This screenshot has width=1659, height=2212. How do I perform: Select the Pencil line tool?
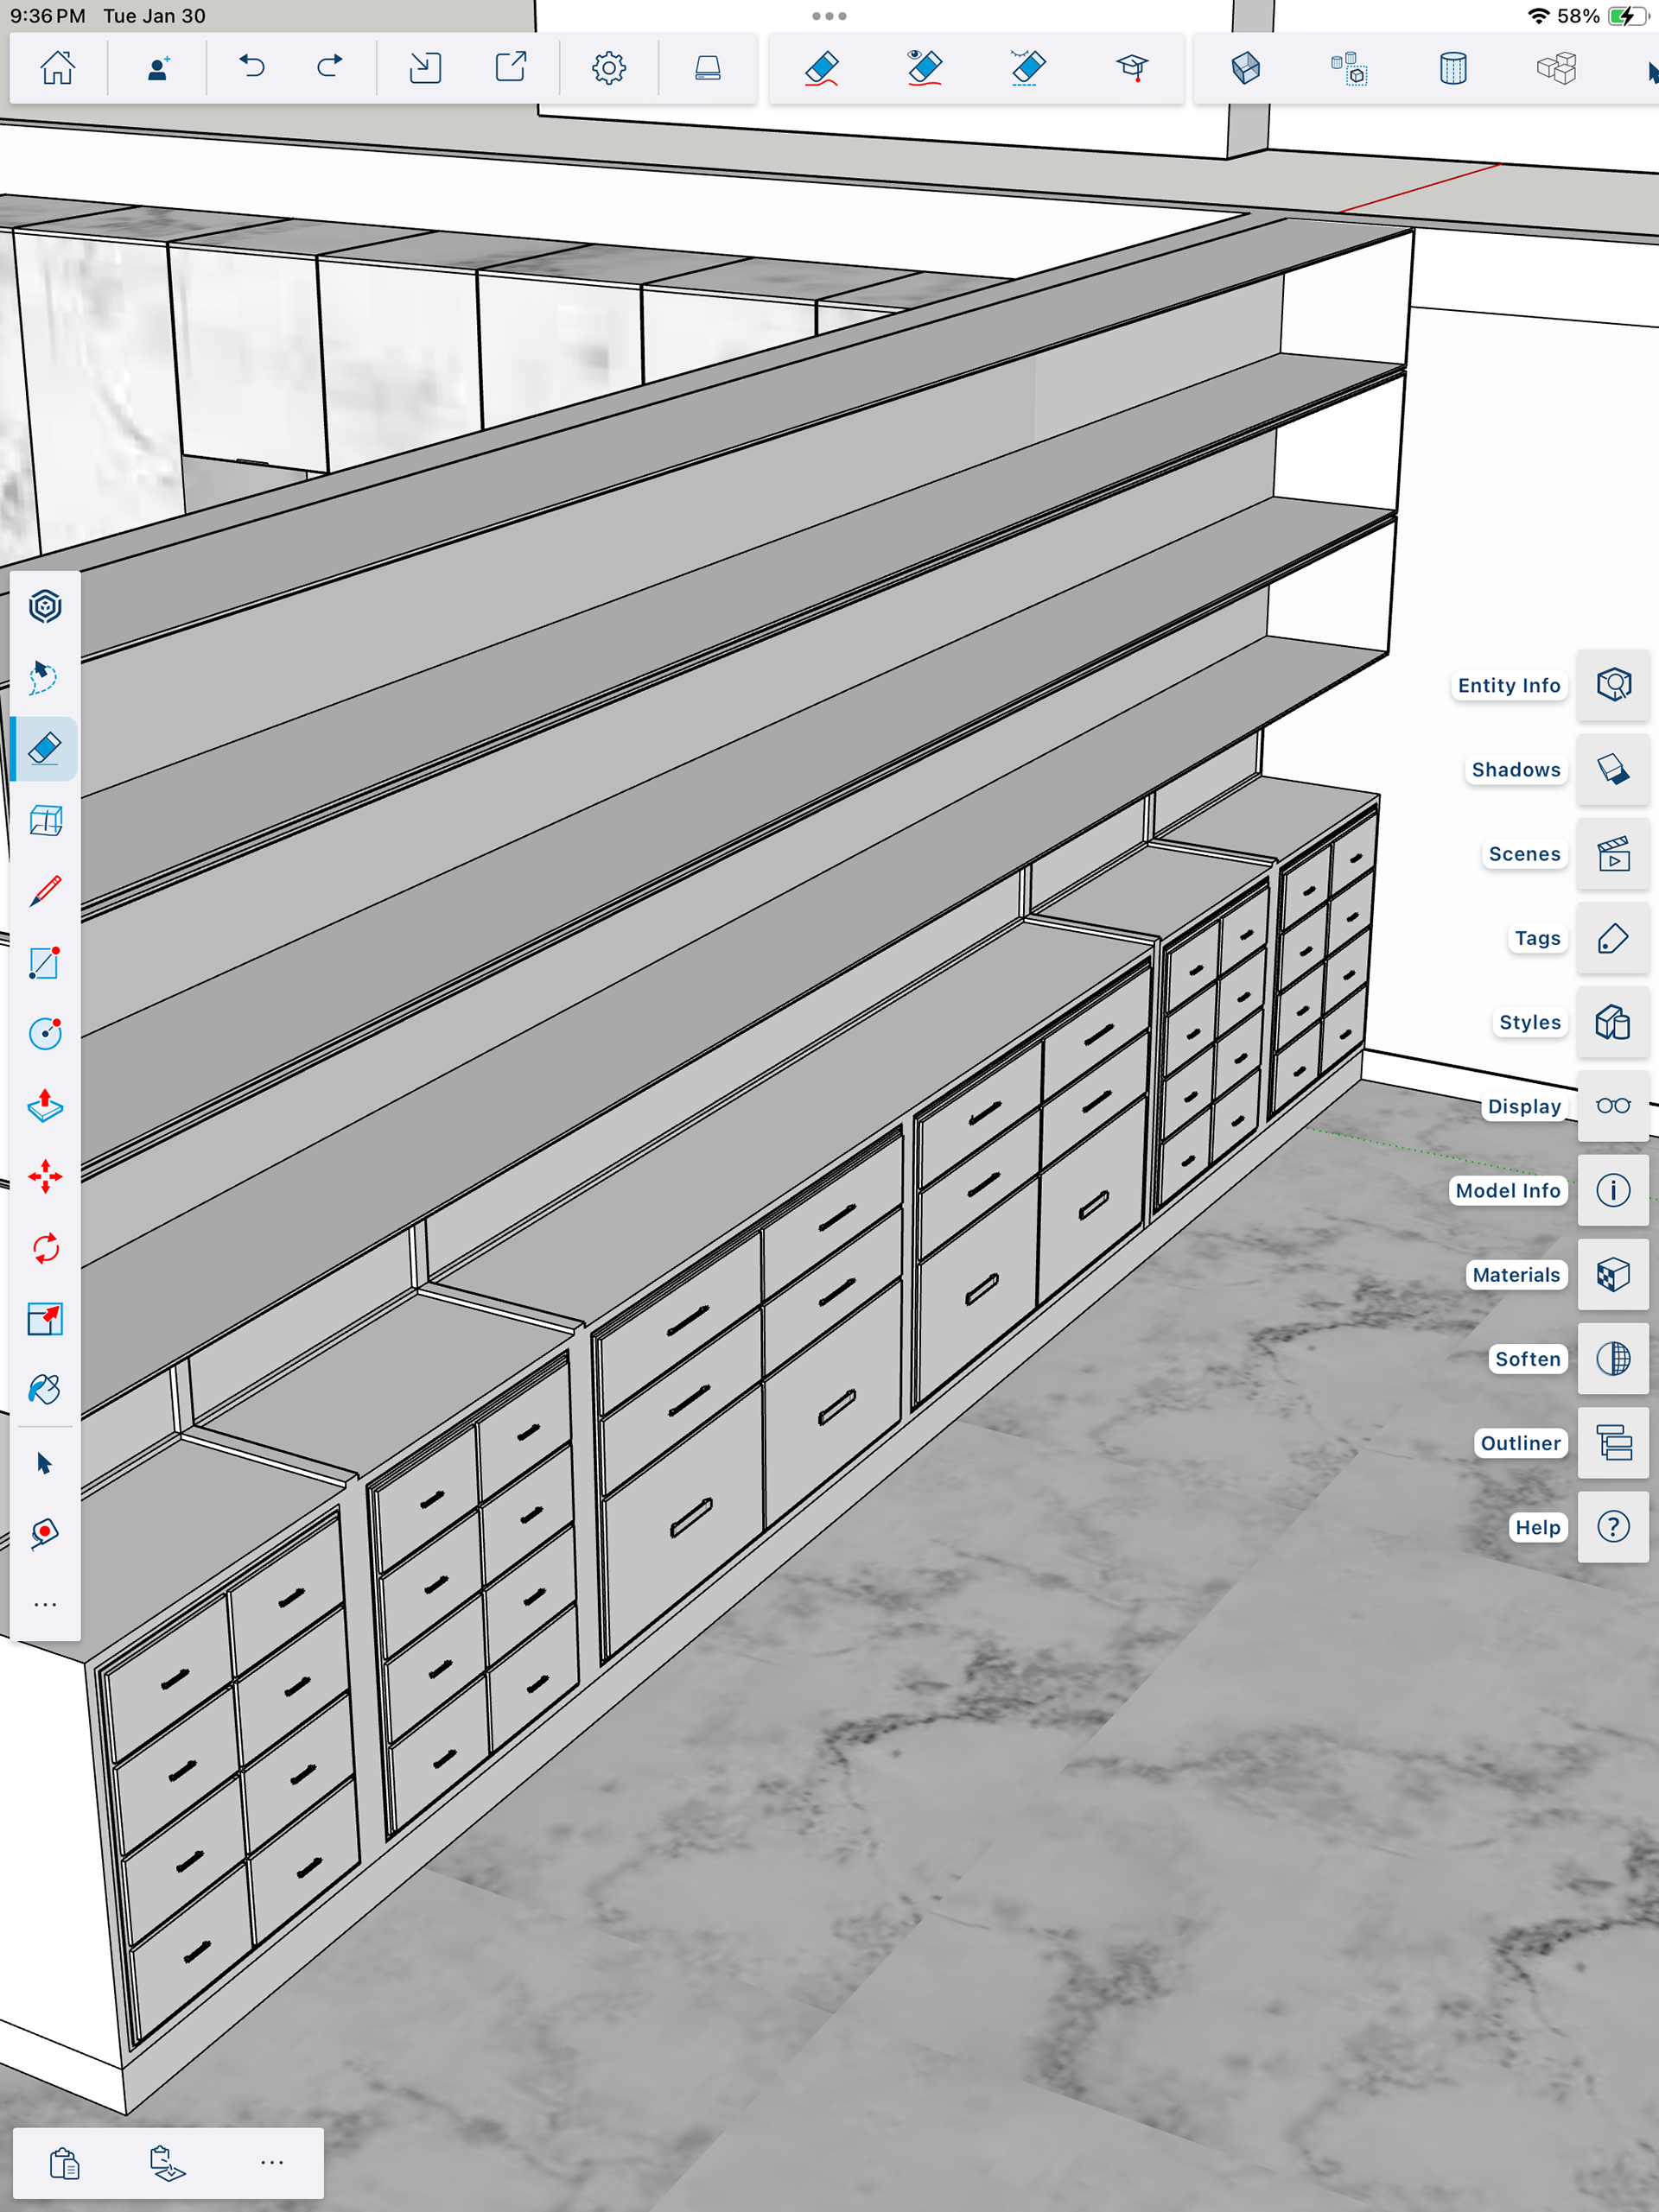pyautogui.click(x=45, y=891)
